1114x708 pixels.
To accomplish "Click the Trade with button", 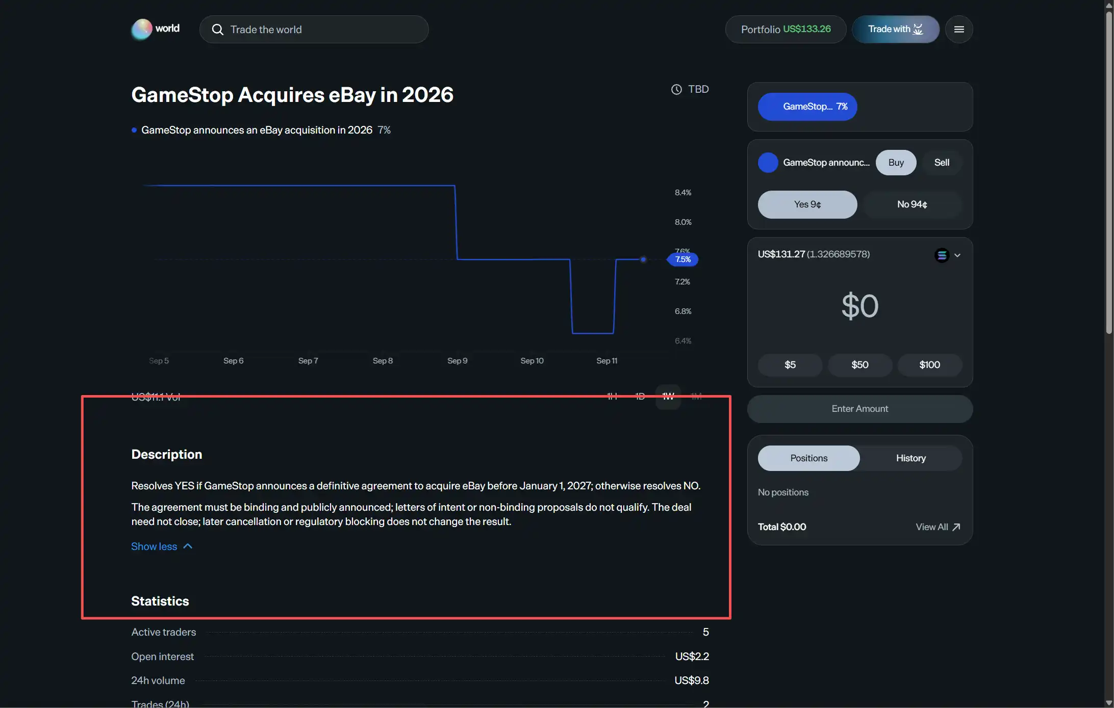I will [896, 29].
